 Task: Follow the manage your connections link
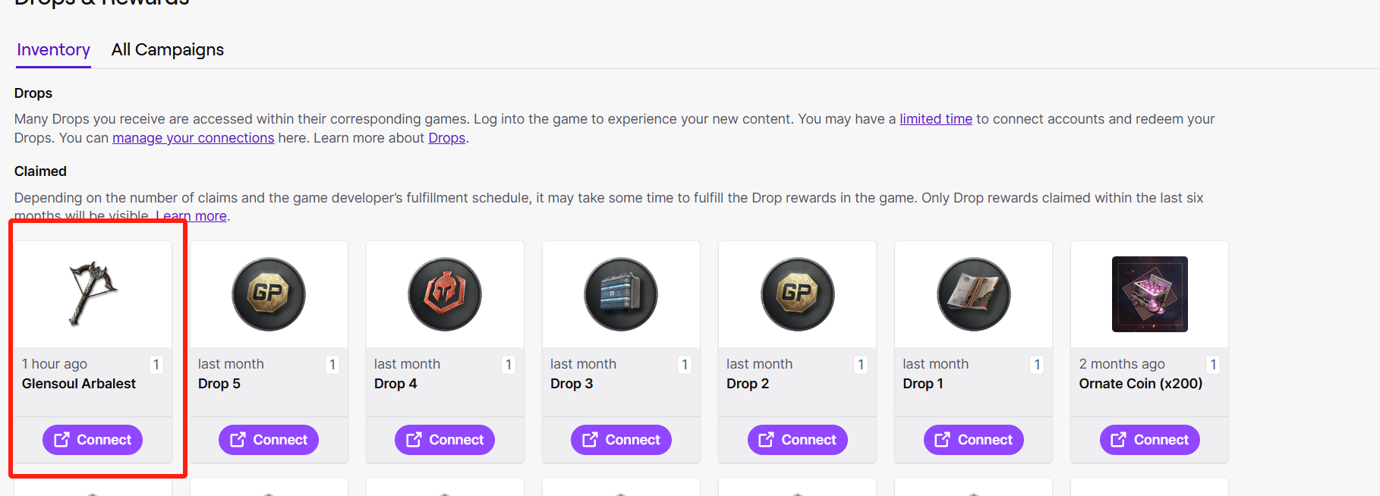193,138
